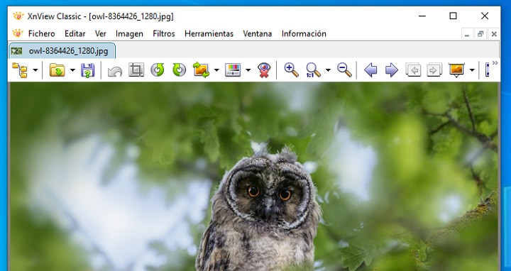Expand the 1:1 zoom dropdown arrow
Image resolution: width=511 pixels, height=271 pixels.
point(328,70)
